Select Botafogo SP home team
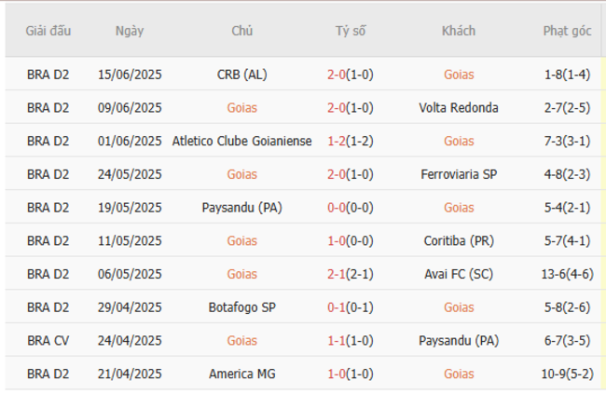The width and height of the screenshot is (606, 395). (241, 307)
